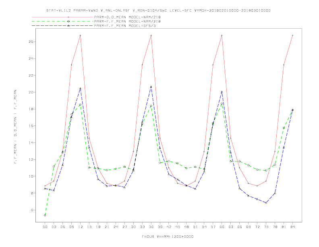Click the blue triangle data point at hour 75
This screenshot has height=247, width=319.
click(x=266, y=203)
